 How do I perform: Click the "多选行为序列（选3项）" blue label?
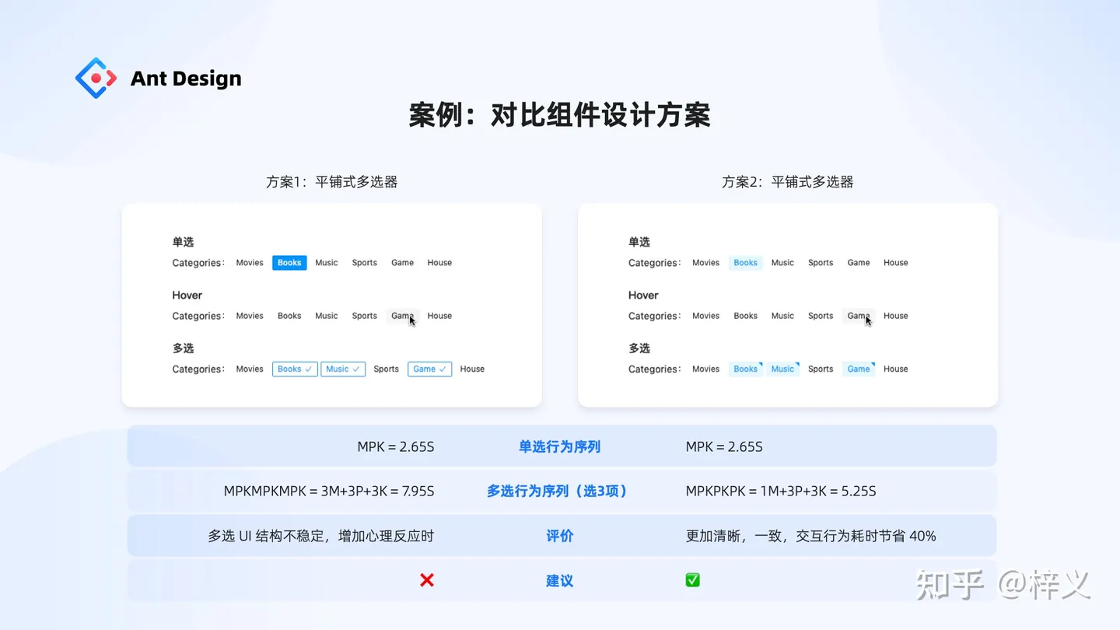(x=557, y=492)
